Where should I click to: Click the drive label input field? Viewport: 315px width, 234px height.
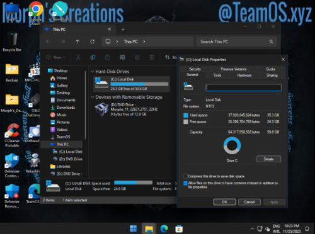click(x=243, y=87)
